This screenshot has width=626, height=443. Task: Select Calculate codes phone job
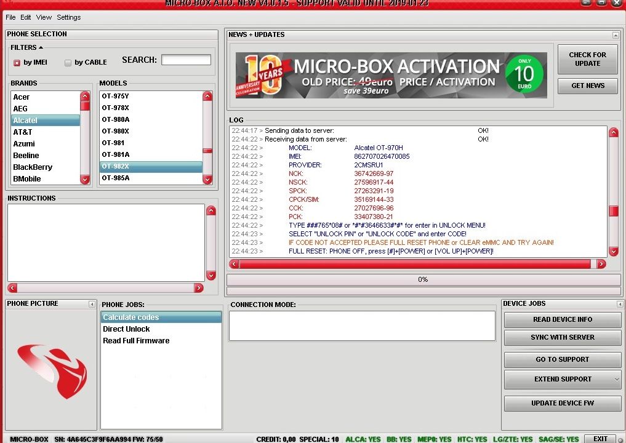coord(161,317)
